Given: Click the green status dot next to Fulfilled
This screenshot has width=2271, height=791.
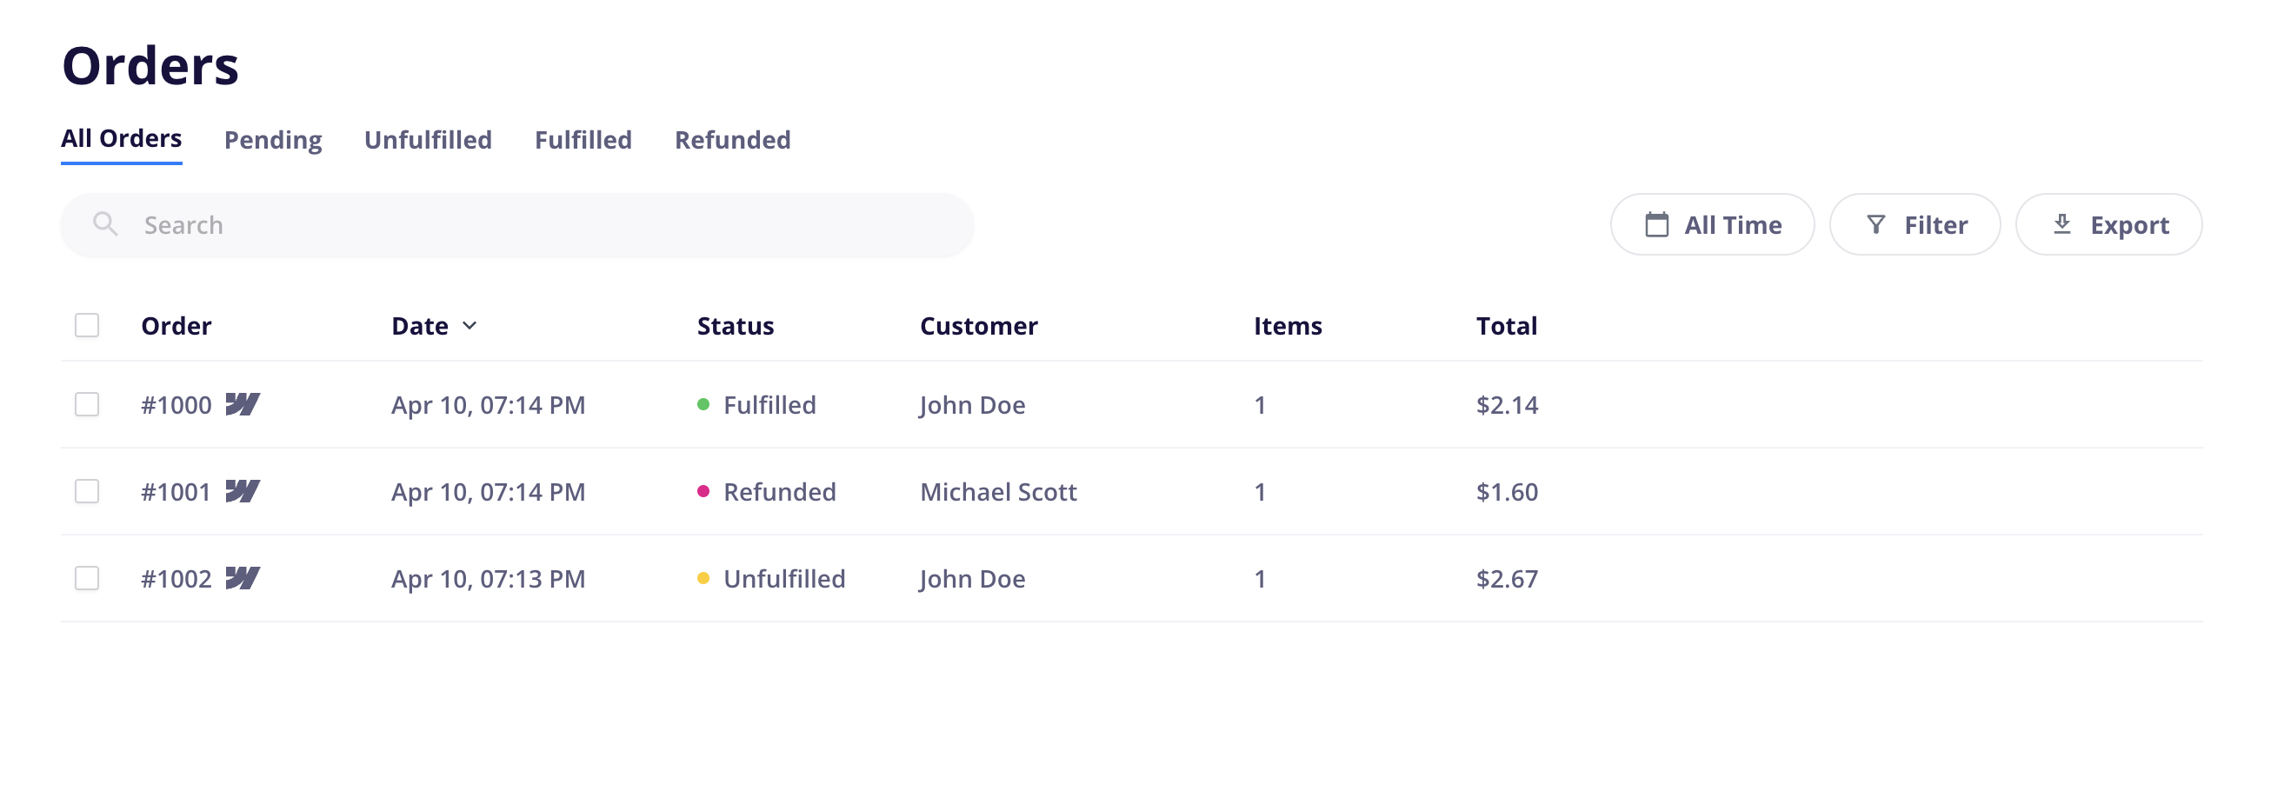Looking at the screenshot, I should tap(703, 405).
